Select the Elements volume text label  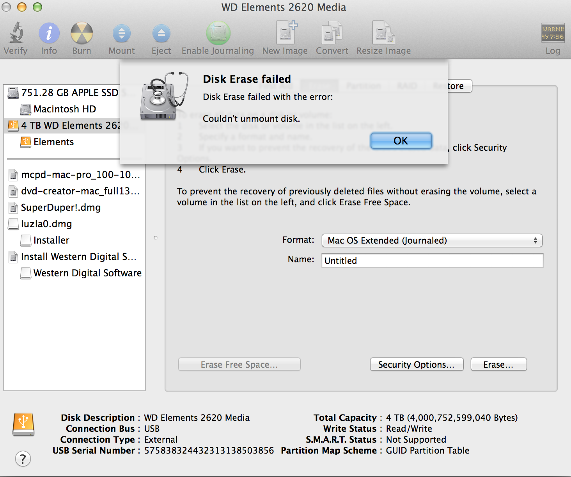(54, 142)
